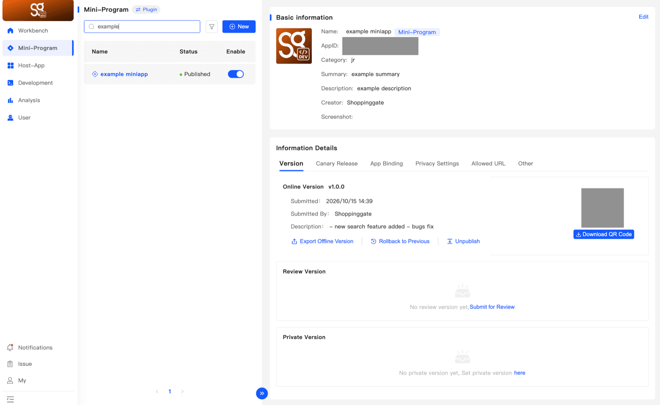660x405 pixels.
Task: Click Rollback to Previous
Action: click(400, 241)
